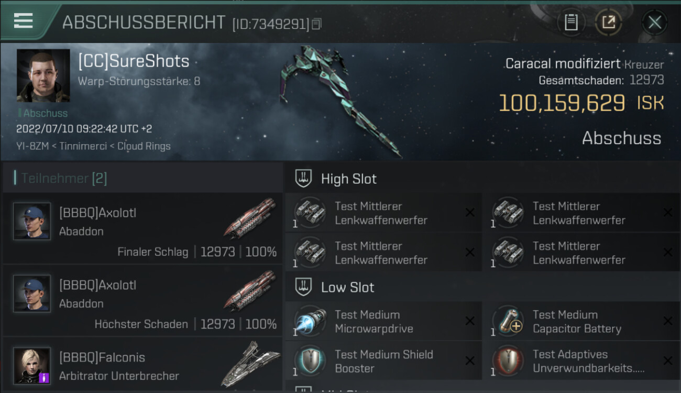
Task: Select the Test Medium Shield Booster icon
Action: coord(310,362)
